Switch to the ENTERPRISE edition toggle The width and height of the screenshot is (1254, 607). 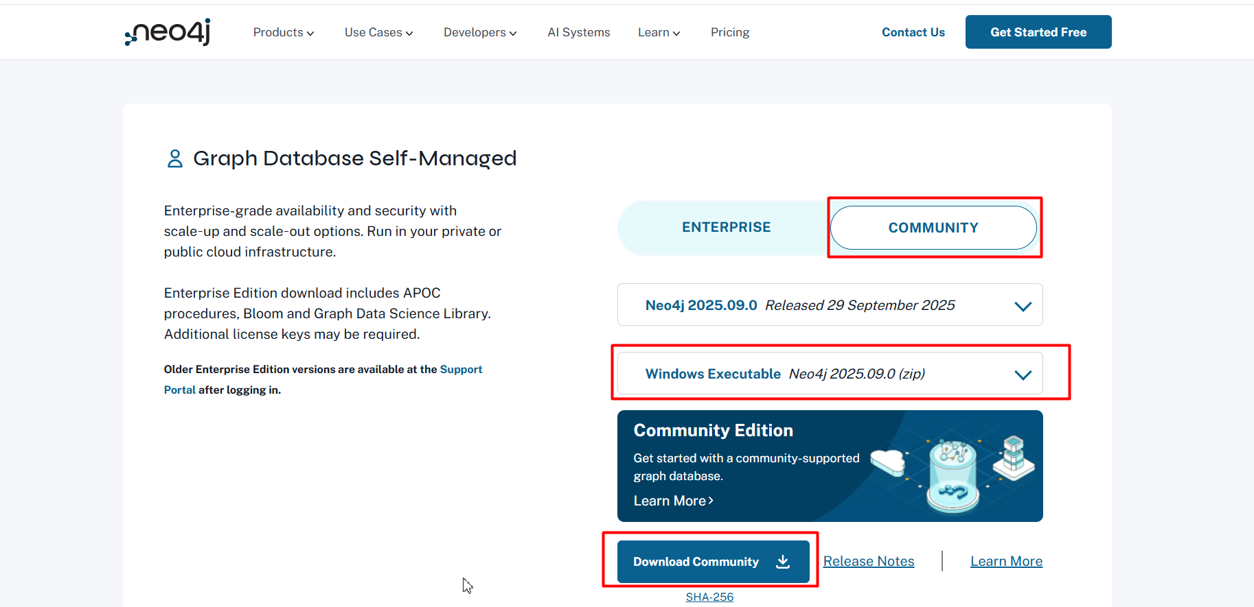pos(726,227)
